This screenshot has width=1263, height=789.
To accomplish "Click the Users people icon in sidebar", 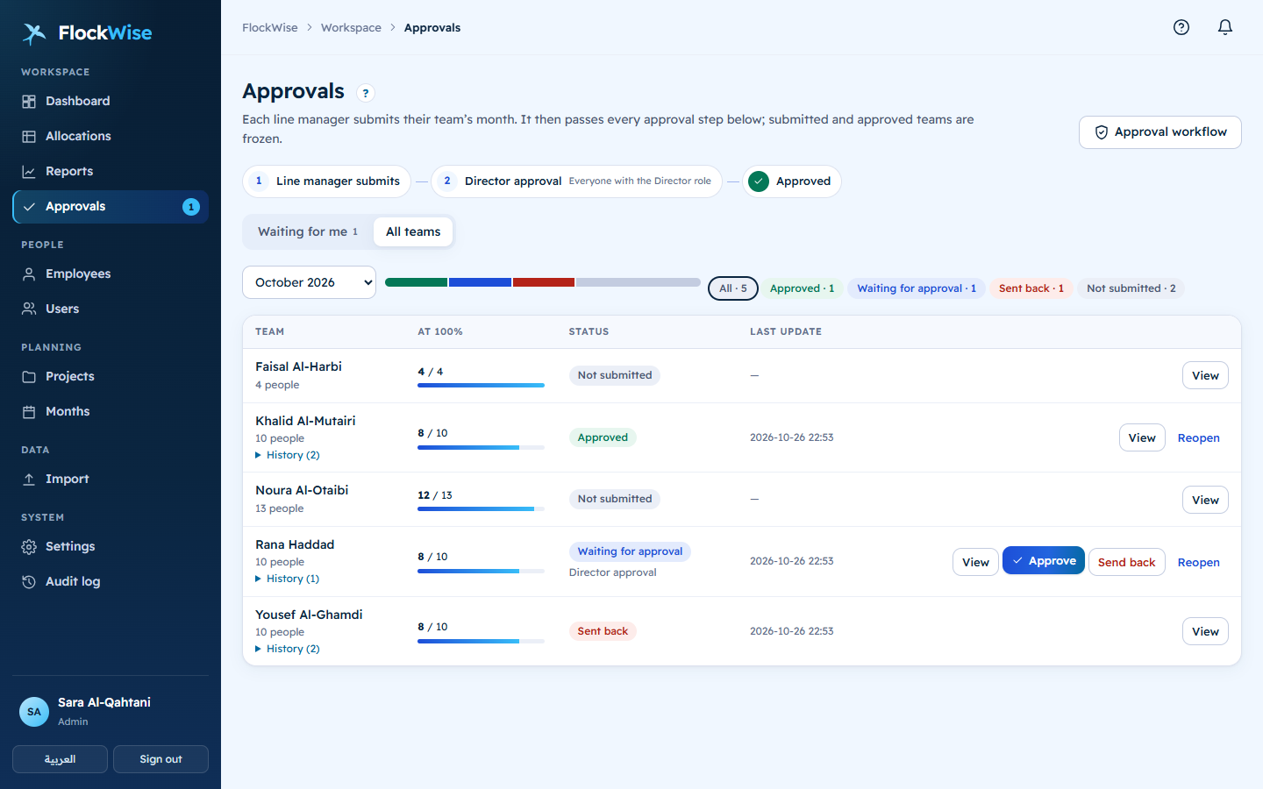I will point(29,309).
